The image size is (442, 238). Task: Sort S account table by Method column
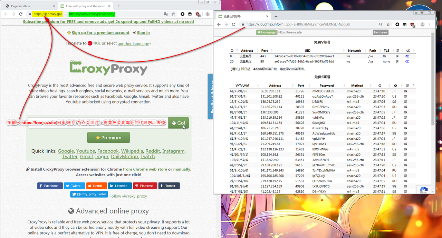357,86
